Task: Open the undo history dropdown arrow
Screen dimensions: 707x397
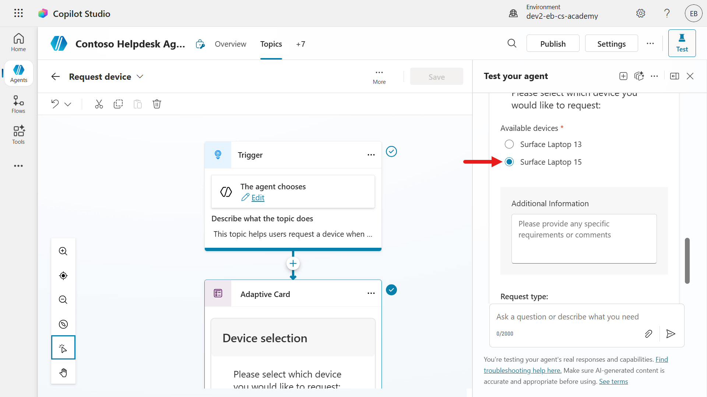Action: click(x=68, y=104)
